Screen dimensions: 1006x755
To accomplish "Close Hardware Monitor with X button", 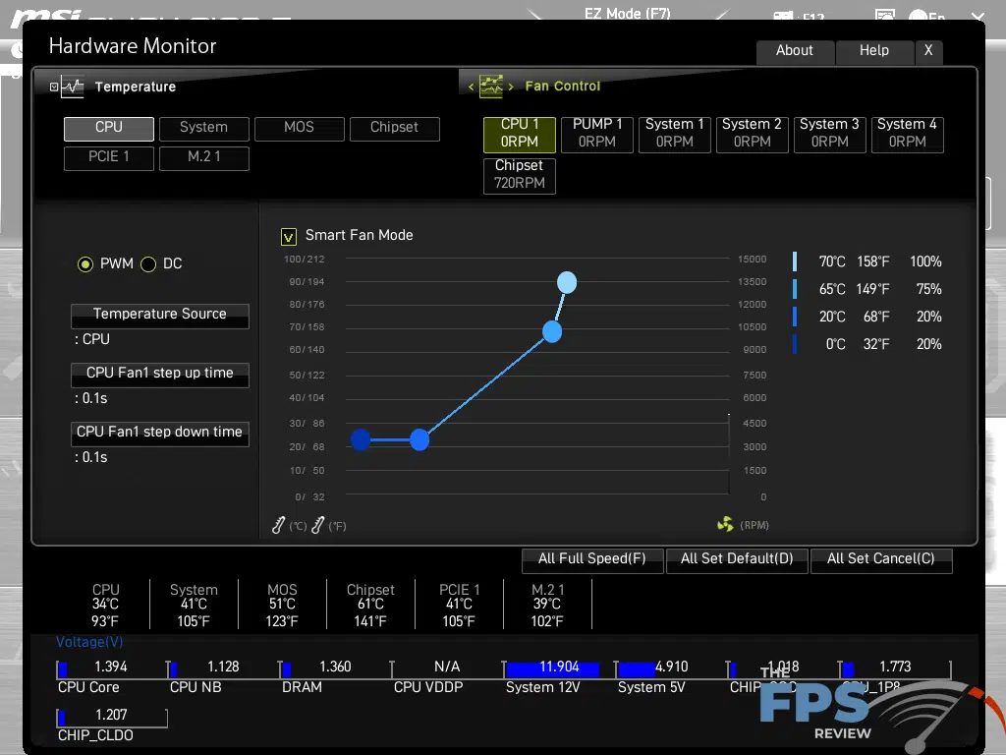I will point(928,51).
